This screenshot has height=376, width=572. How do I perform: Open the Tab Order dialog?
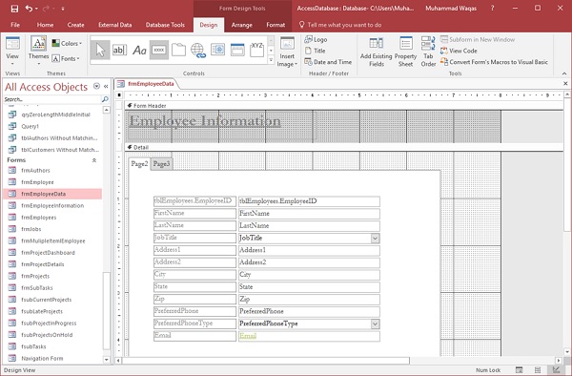click(428, 52)
